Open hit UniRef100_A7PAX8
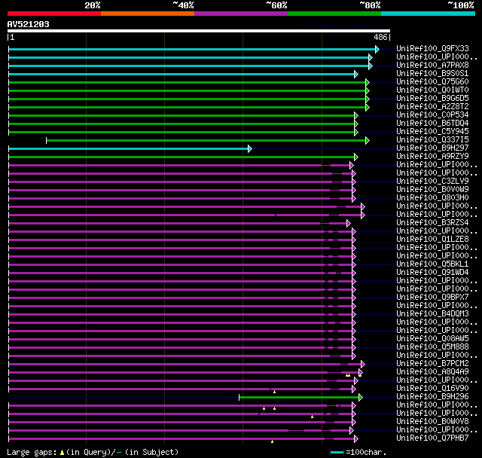Viewport: 482px width, 458px height. [432, 66]
